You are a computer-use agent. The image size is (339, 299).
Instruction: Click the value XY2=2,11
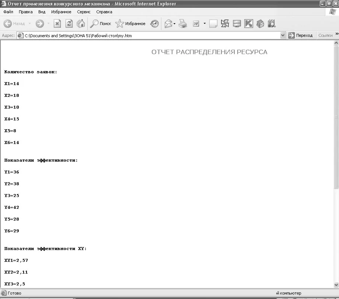click(16, 272)
